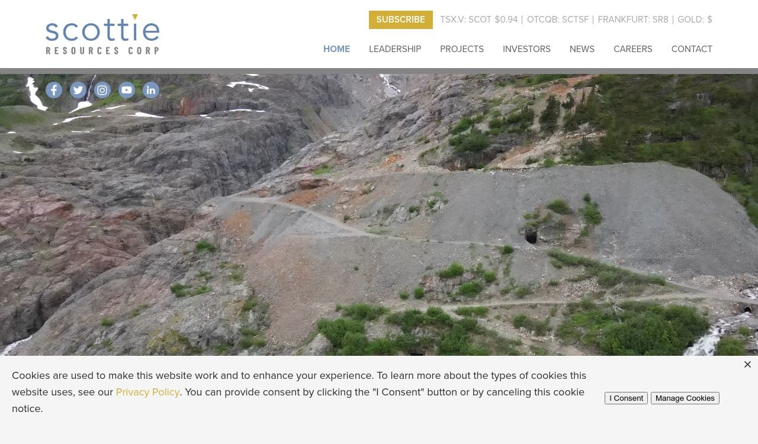The image size is (758, 444).
Task: Navigate to the CONTACT page
Action: pyautogui.click(x=692, y=49)
